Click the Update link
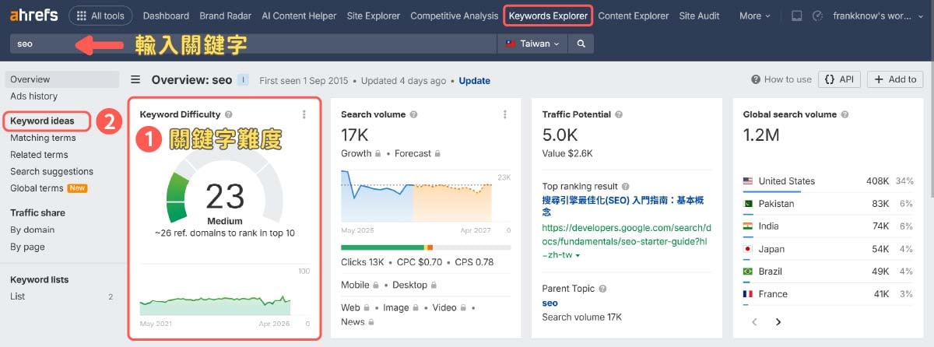This screenshot has height=347, width=934. tap(474, 80)
